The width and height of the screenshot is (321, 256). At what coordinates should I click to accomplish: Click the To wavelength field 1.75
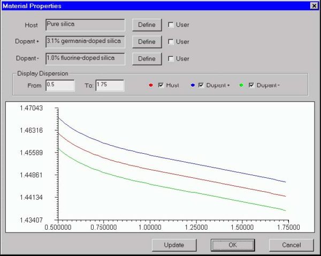tap(110, 85)
